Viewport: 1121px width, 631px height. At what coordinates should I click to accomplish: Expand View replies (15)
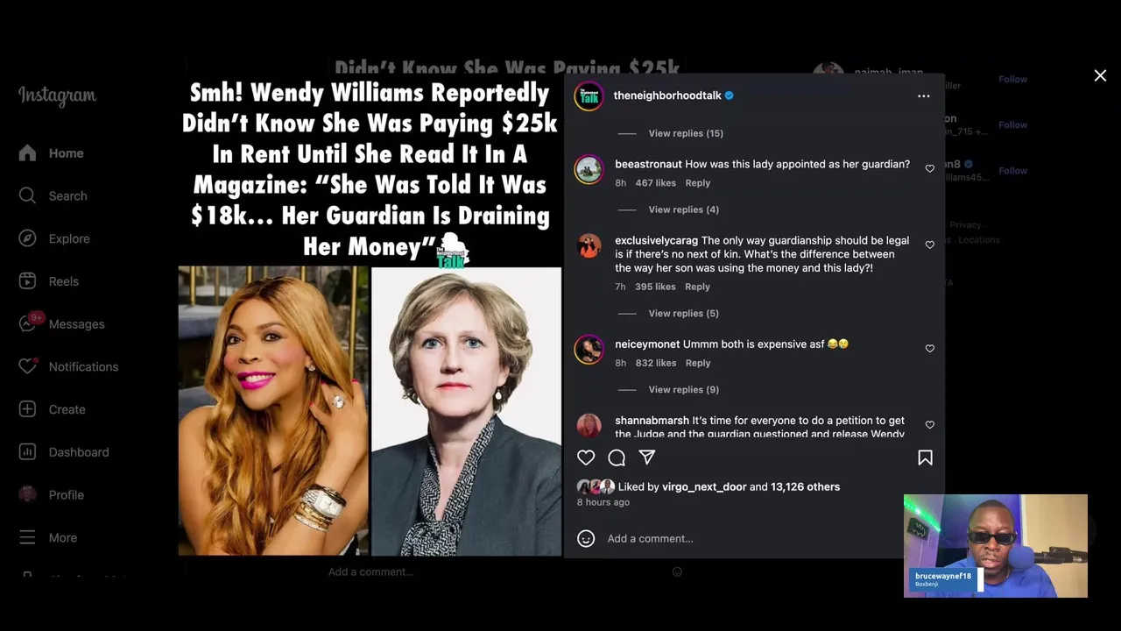686,133
